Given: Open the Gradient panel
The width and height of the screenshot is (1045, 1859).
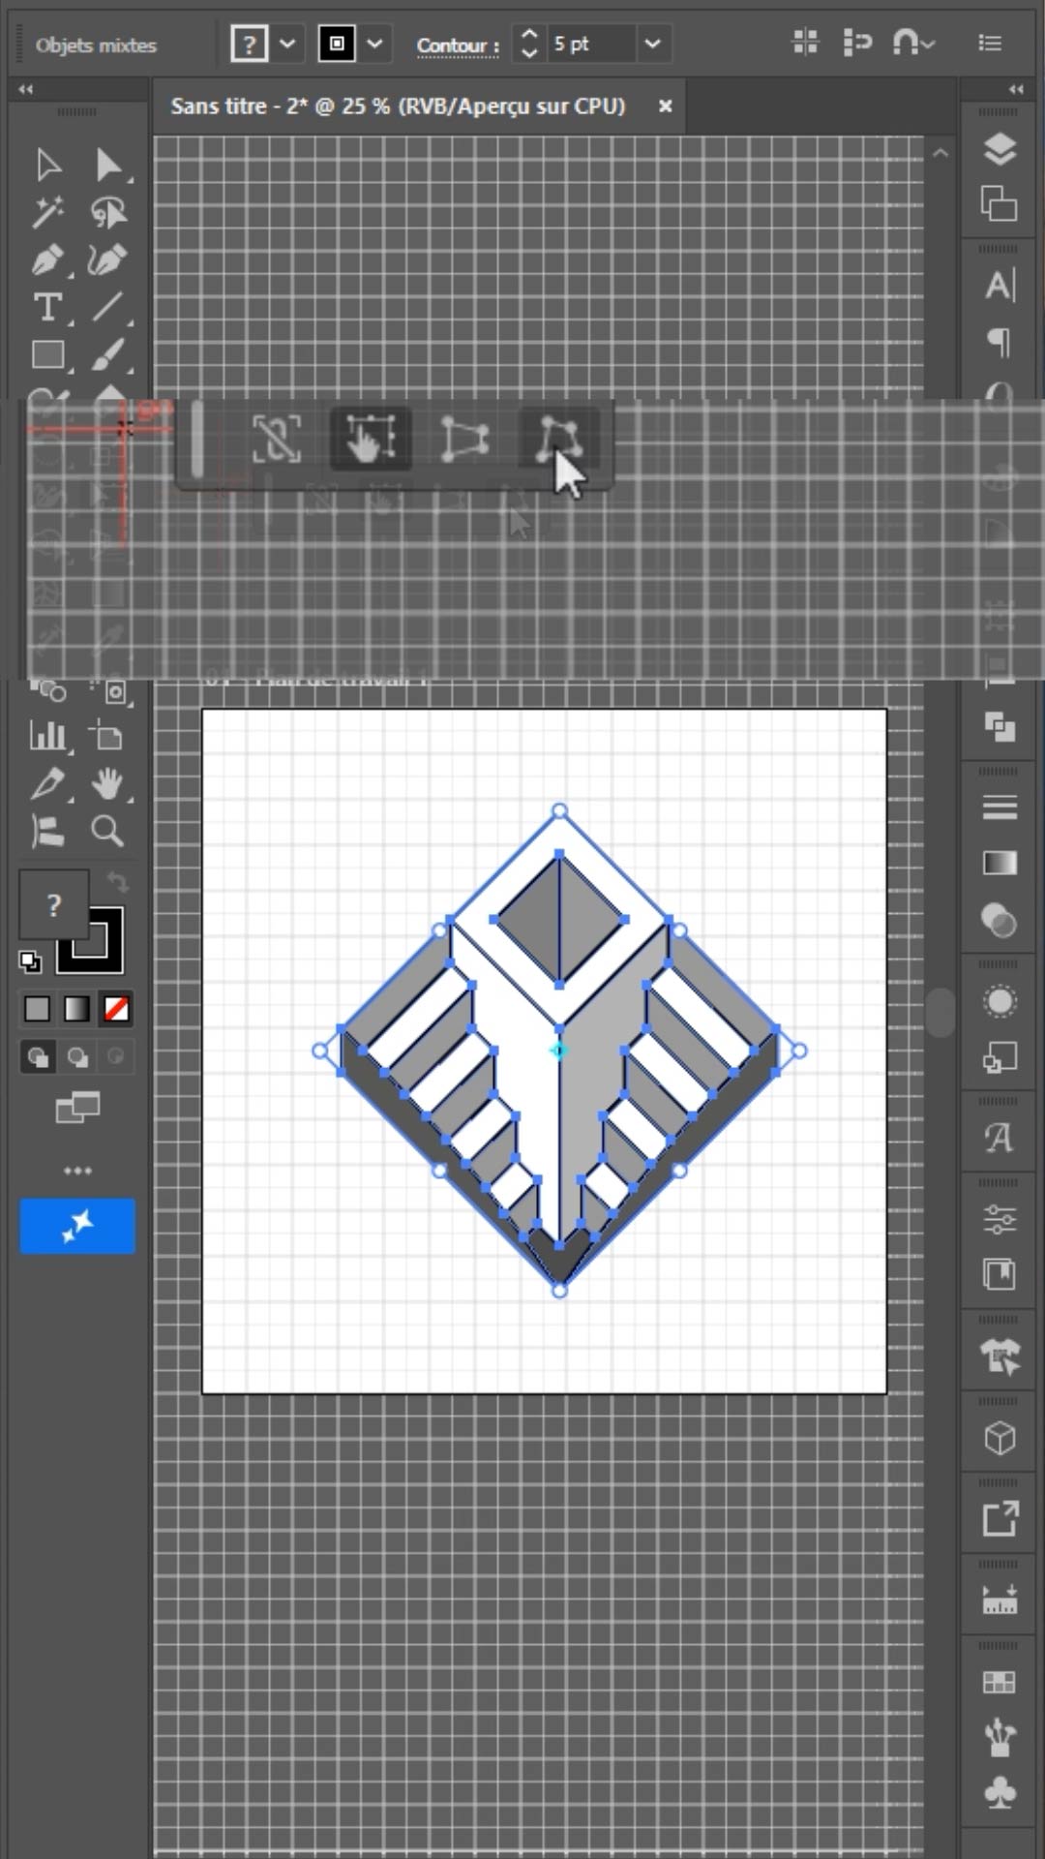Looking at the screenshot, I should 1000,864.
